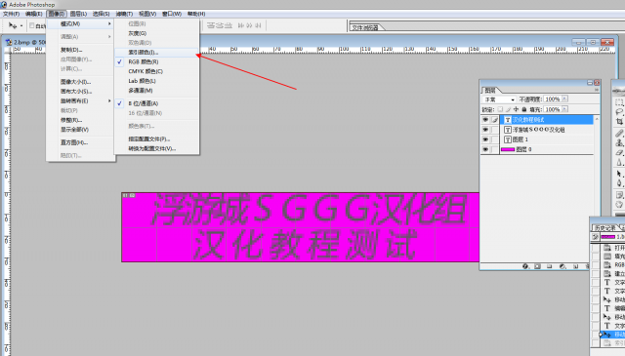The image size is (625, 356).
Task: Click Add layer mask icon in Layers panel
Action: click(537, 266)
